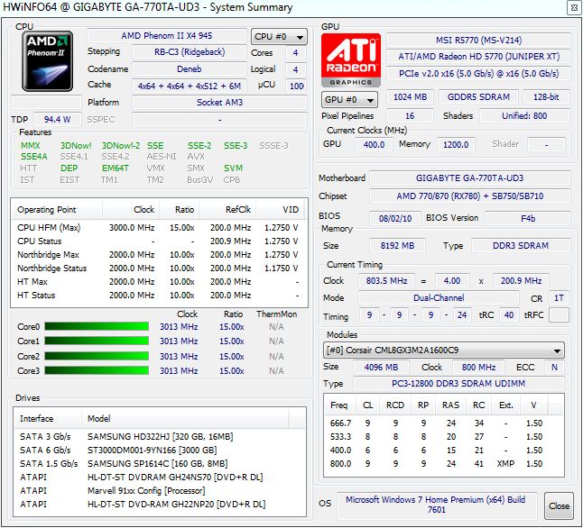Image resolution: width=583 pixels, height=528 pixels.
Task: Click the Socket AM3 platform field
Action: 219,103
